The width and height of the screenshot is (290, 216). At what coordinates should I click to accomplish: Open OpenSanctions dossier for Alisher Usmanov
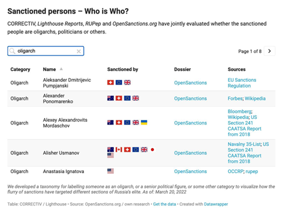[x=190, y=153]
